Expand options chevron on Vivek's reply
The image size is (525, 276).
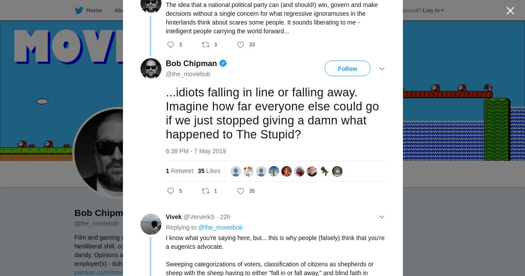(x=382, y=217)
